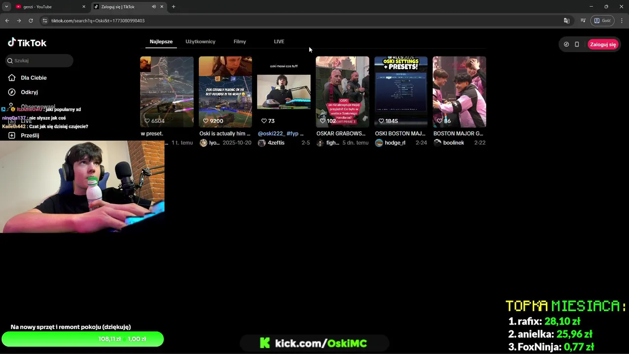Switch to the Użytkownicy tab
629x354 pixels.
pos(200,41)
